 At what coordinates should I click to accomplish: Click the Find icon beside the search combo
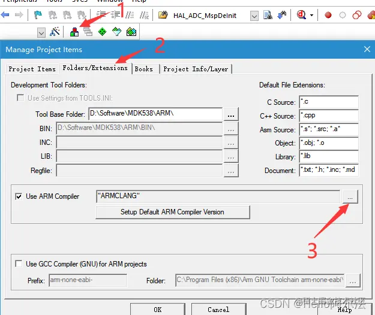(x=268, y=15)
